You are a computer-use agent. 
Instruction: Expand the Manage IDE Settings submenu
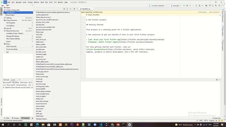(x=18, y=36)
